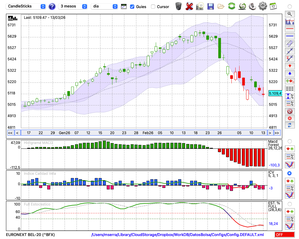Click the green dollar sign icon

point(242,6)
